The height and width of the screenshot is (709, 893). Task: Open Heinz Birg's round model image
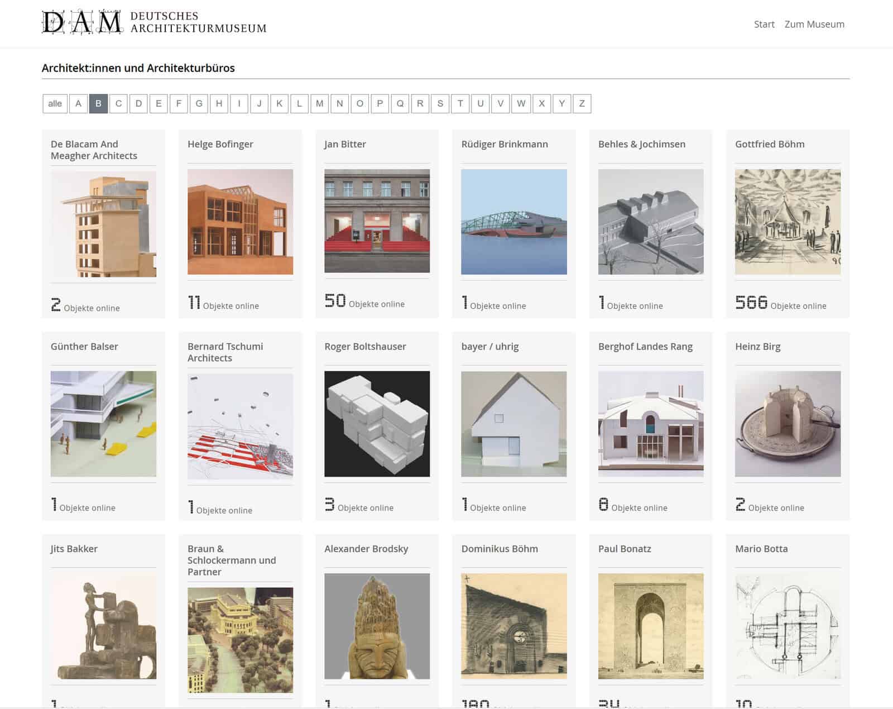pos(788,424)
